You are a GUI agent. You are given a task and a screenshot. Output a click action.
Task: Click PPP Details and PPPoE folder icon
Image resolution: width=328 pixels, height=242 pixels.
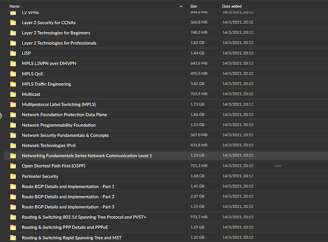coord(13,227)
